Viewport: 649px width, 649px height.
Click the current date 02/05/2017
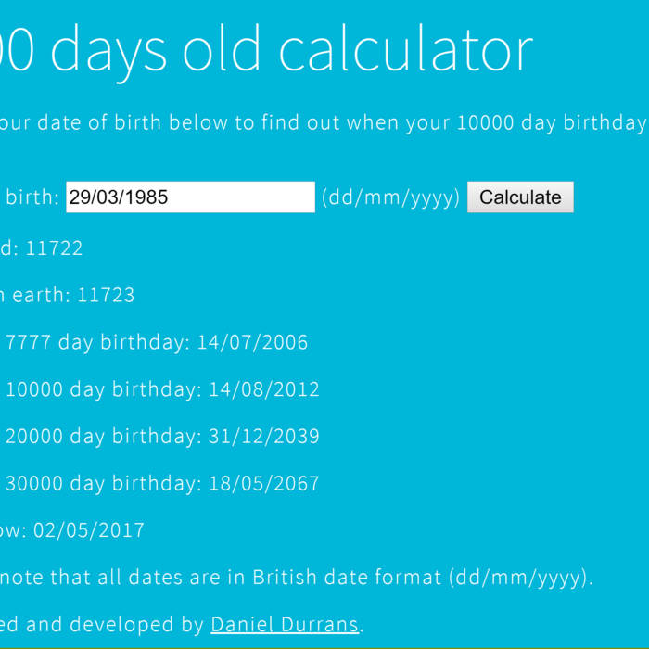(x=89, y=531)
